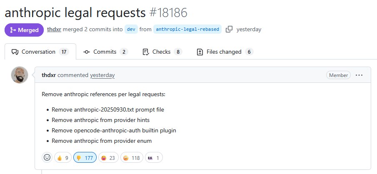The height and width of the screenshot is (174, 377).
Task: Open comment options three-dot menu
Action: (x=359, y=75)
